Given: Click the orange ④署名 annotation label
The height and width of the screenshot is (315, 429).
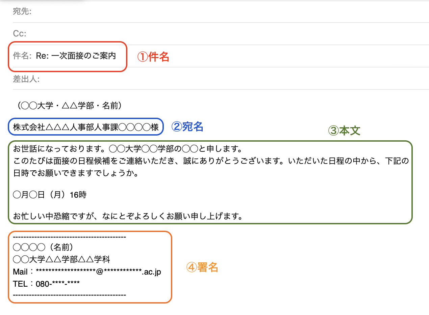Looking at the screenshot, I should (x=202, y=267).
